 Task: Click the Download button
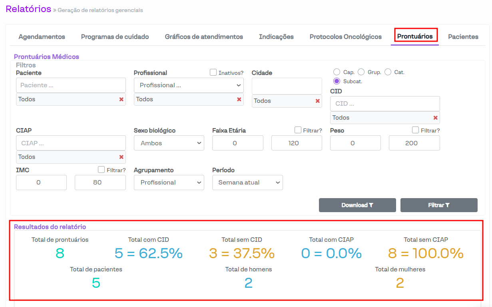click(x=357, y=205)
